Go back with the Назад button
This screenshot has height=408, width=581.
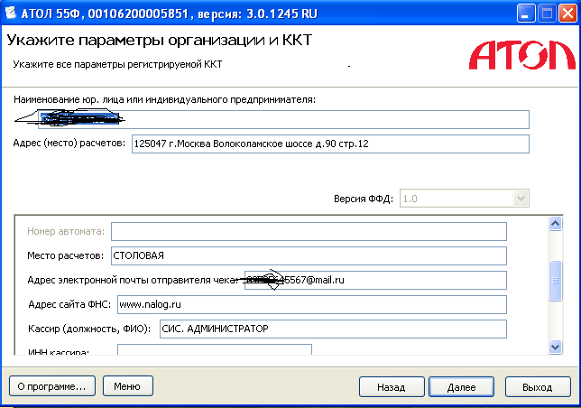click(391, 386)
